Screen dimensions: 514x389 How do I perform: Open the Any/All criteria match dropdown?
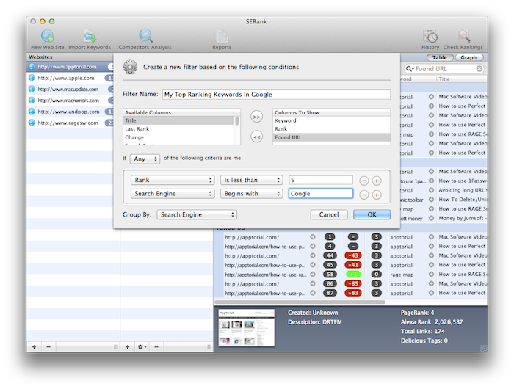[145, 159]
